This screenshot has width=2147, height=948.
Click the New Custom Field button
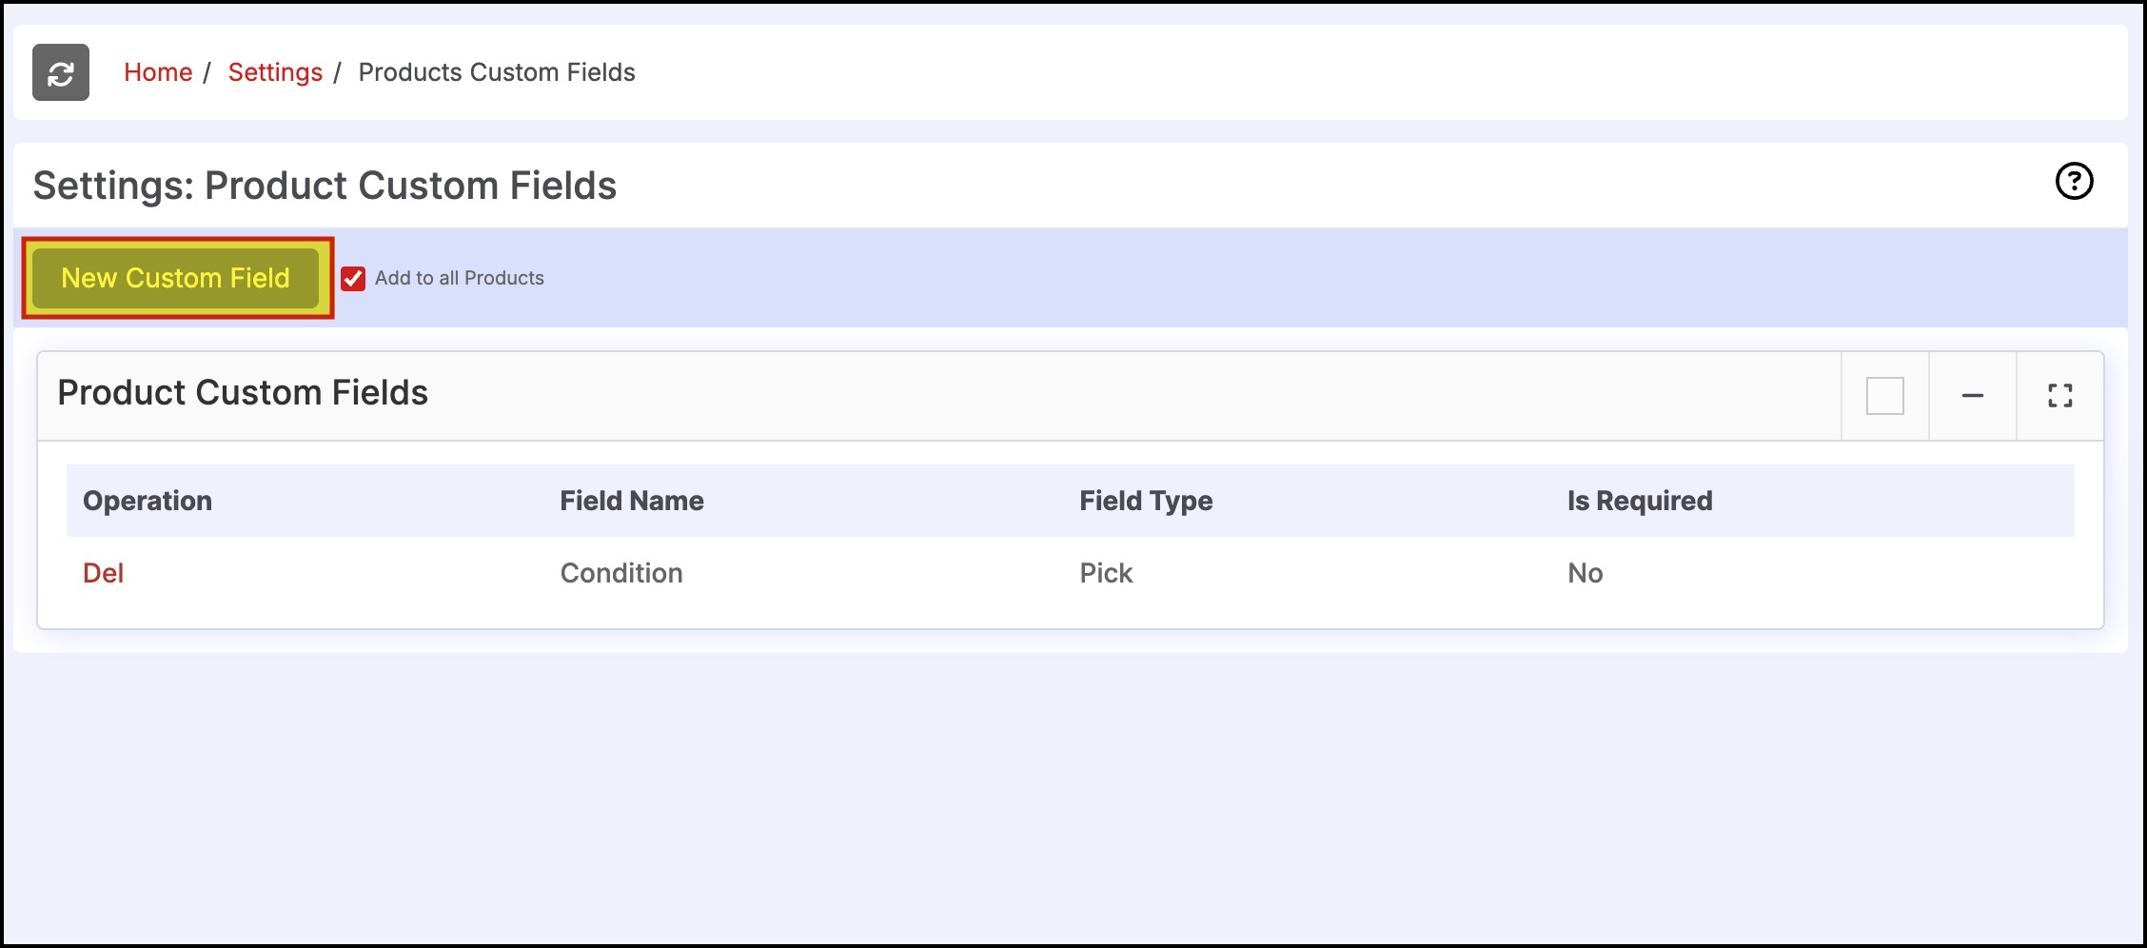(x=176, y=278)
